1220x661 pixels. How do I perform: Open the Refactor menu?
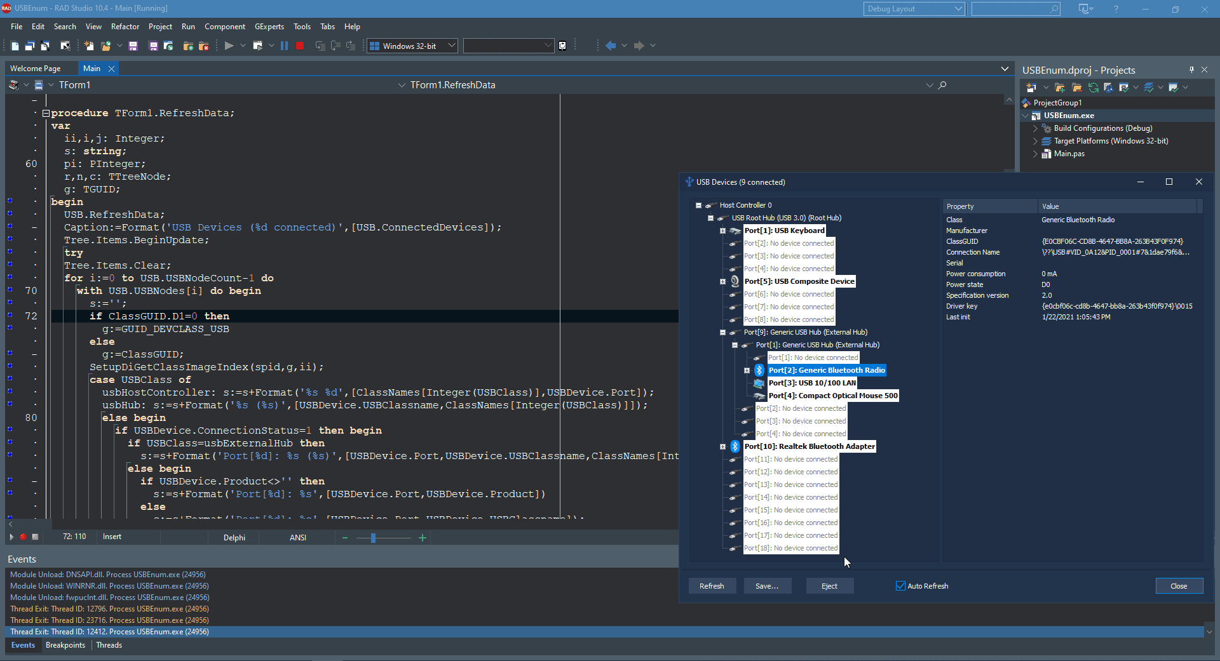coord(125,27)
